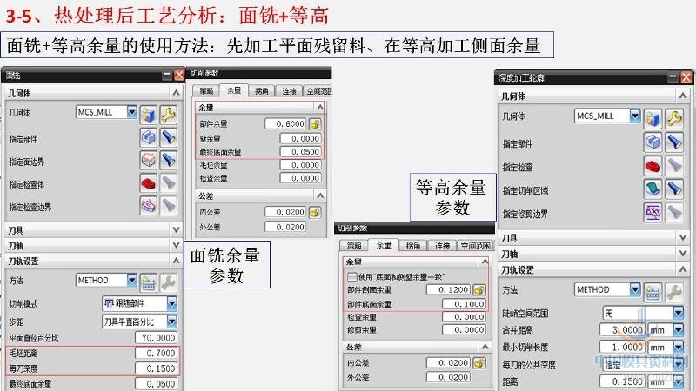
Task: Click 最小切削长度 field showing 1.0000
Action: coord(622,347)
